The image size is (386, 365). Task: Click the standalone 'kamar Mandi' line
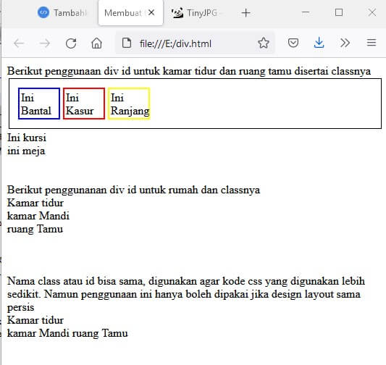coord(38,216)
